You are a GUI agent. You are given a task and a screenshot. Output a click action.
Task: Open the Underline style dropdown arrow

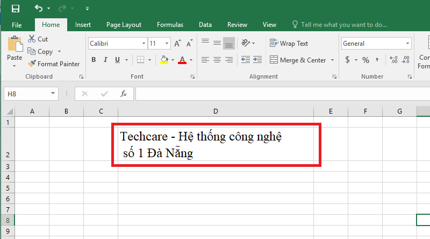click(126, 60)
